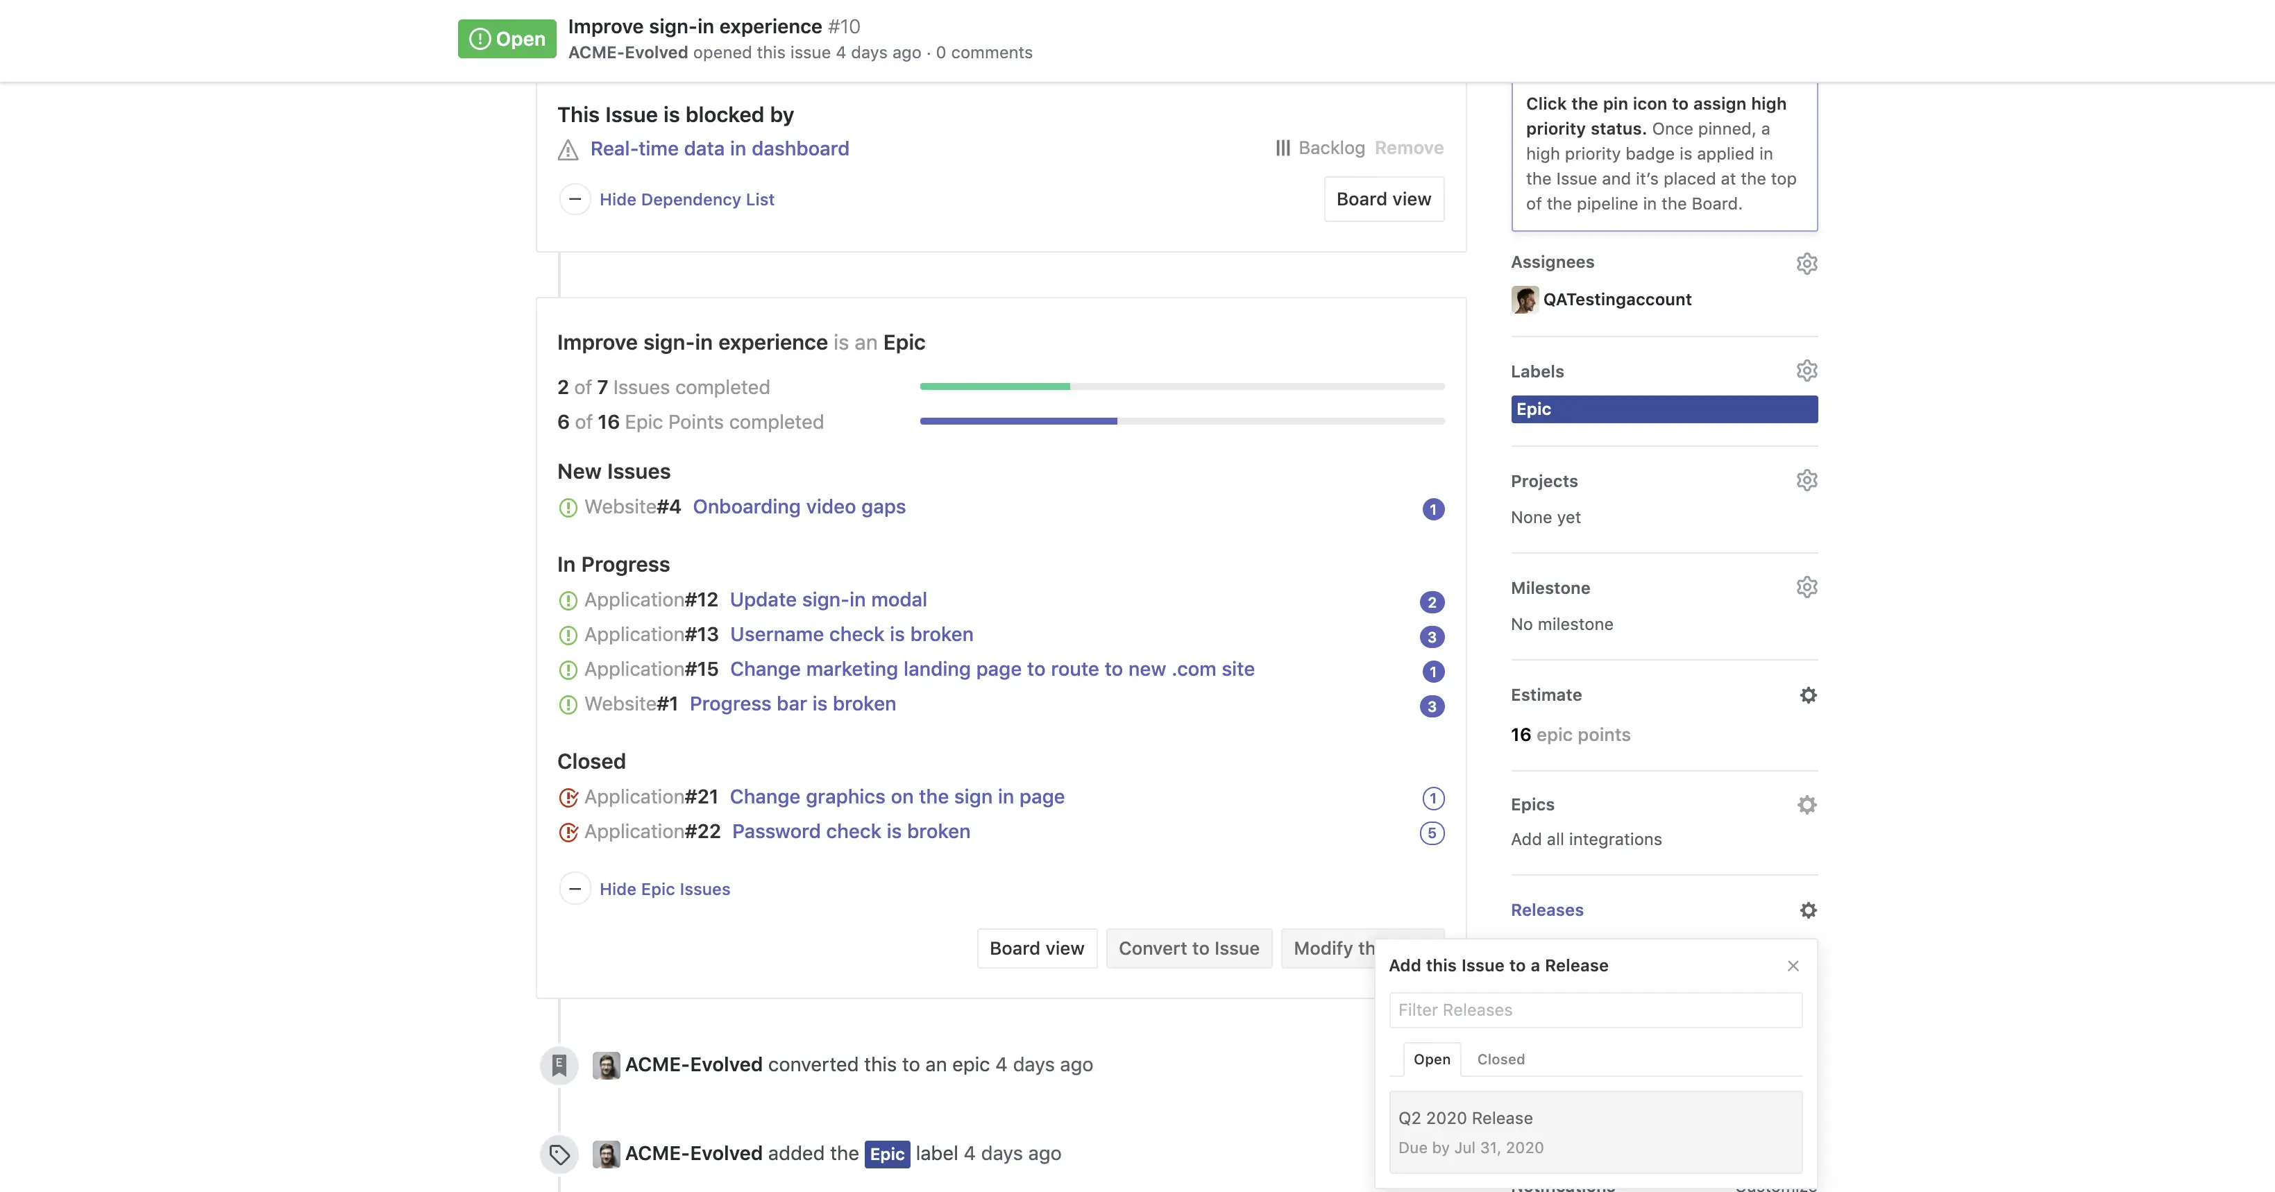Viewport: 2275px width, 1192px height.
Task: Open the Milestone gear settings
Action: [1807, 587]
